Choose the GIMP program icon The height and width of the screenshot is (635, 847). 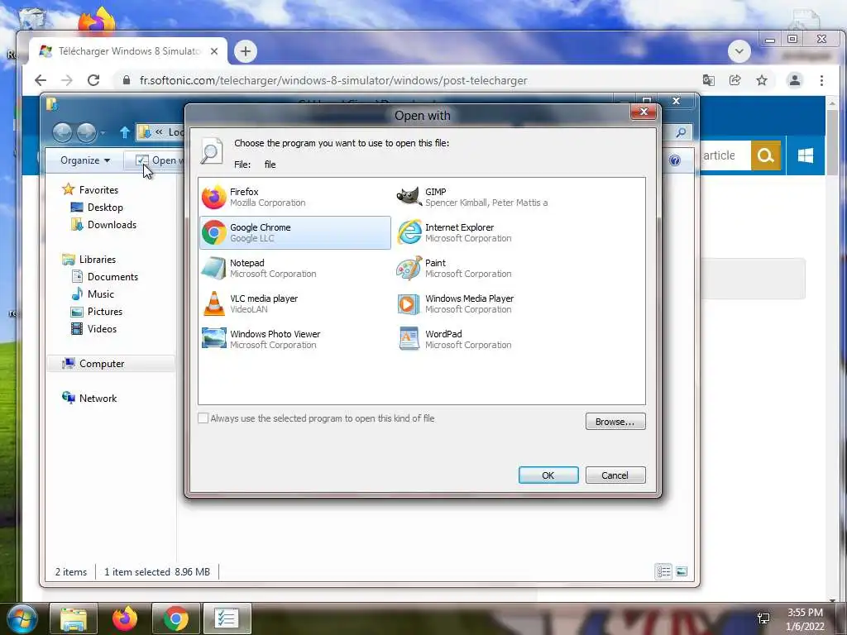click(409, 197)
